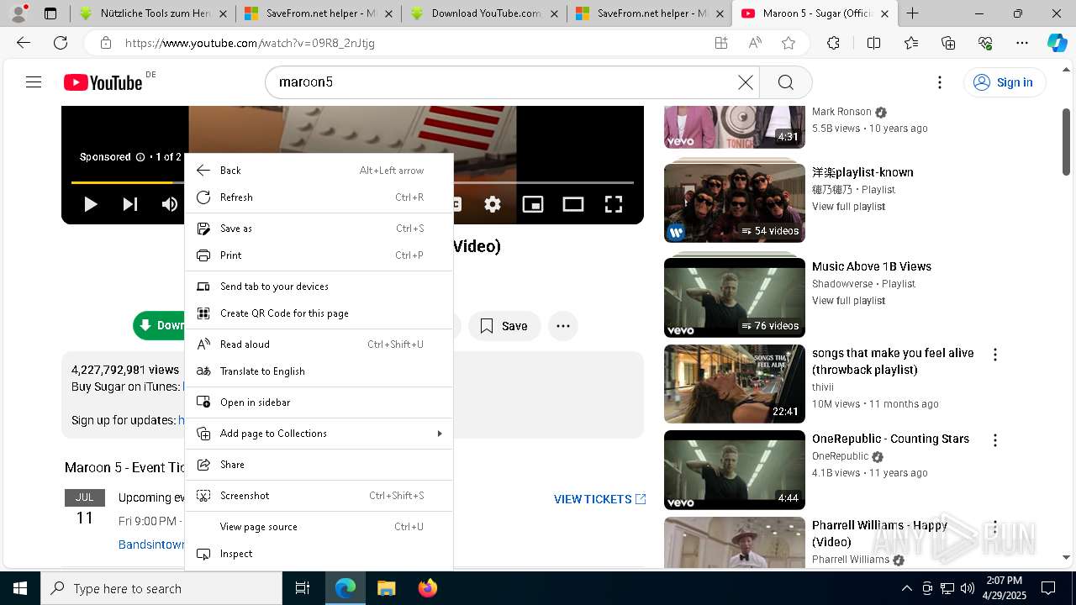Click the maroon5 search input

tap(504, 82)
